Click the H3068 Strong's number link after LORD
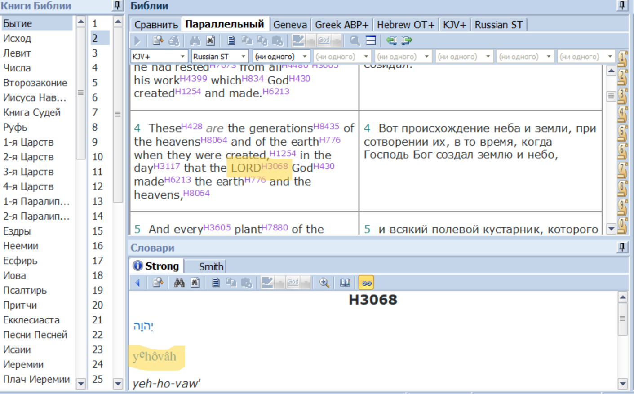The height and width of the screenshot is (394, 634). pyautogui.click(x=274, y=166)
